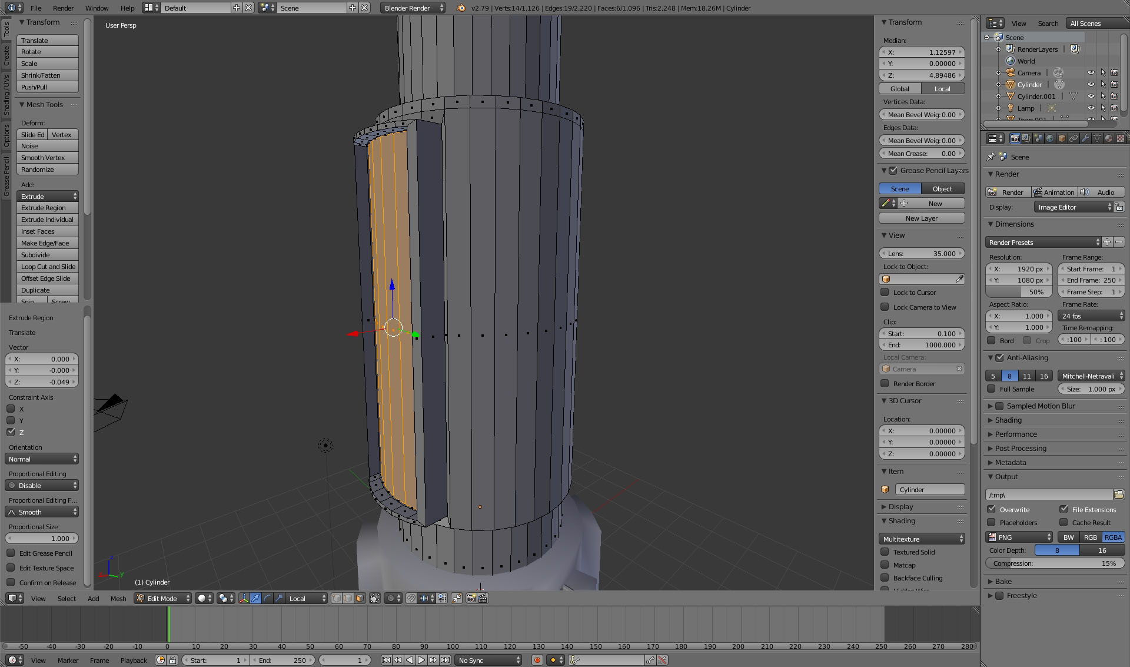
Task: Click the Loop Cut and Slide button
Action: point(48,266)
